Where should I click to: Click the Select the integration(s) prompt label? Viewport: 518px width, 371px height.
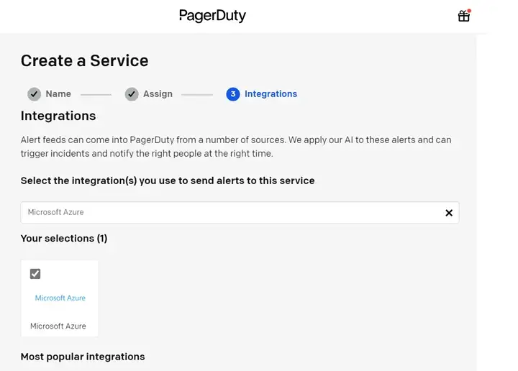tap(168, 181)
